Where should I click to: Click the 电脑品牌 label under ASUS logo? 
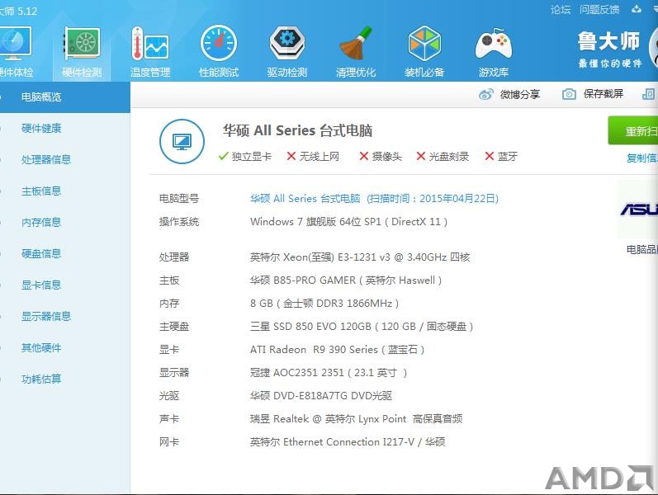642,250
